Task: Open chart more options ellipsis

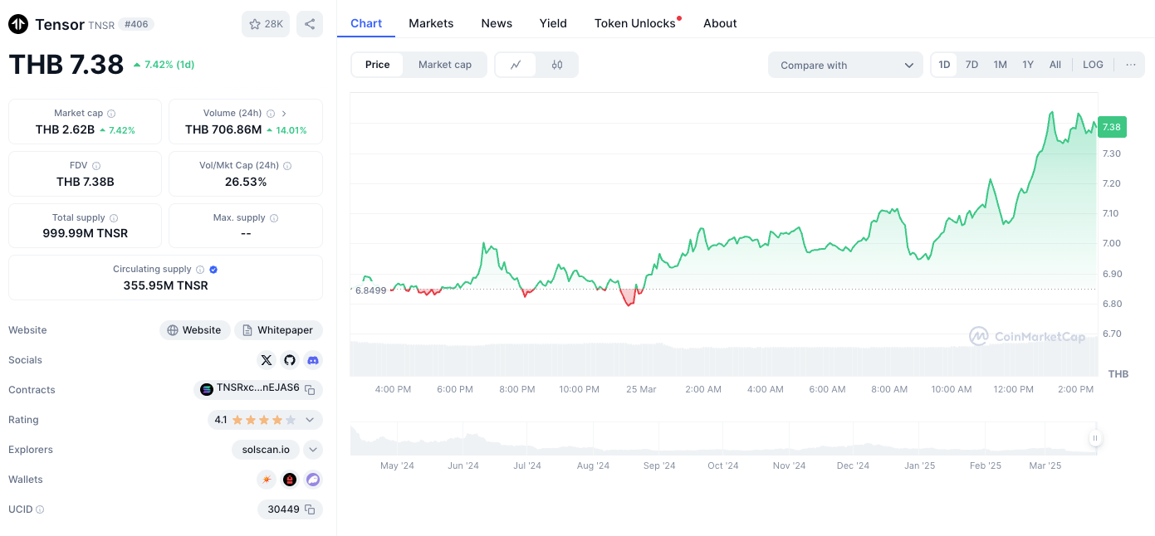Action: tap(1131, 65)
